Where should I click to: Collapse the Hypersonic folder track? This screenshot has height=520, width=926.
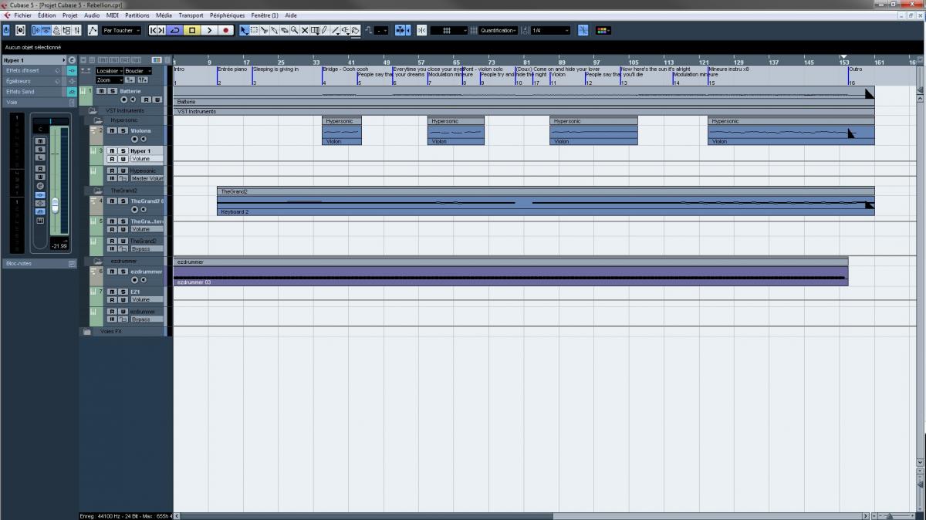98,120
